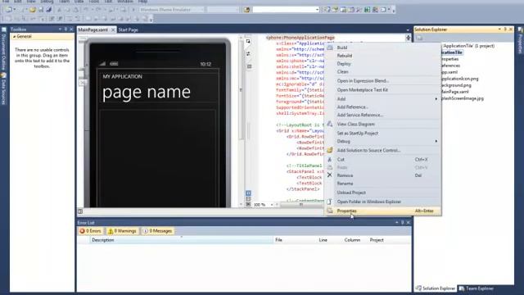Click the Find in Files toolbar icon
524x295 pixels.
(246, 10)
